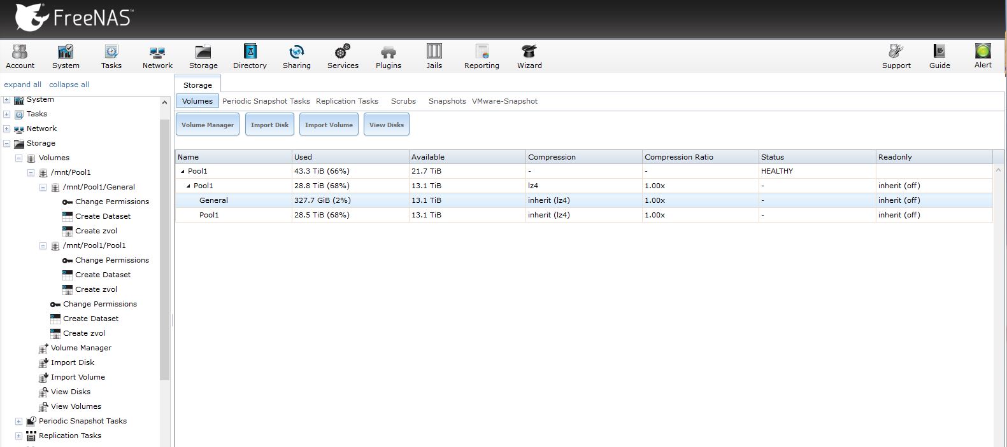The height and width of the screenshot is (447, 1007).
Task: Collapse the /mnt/Pool1/General tree node
Action: pyautogui.click(x=43, y=187)
